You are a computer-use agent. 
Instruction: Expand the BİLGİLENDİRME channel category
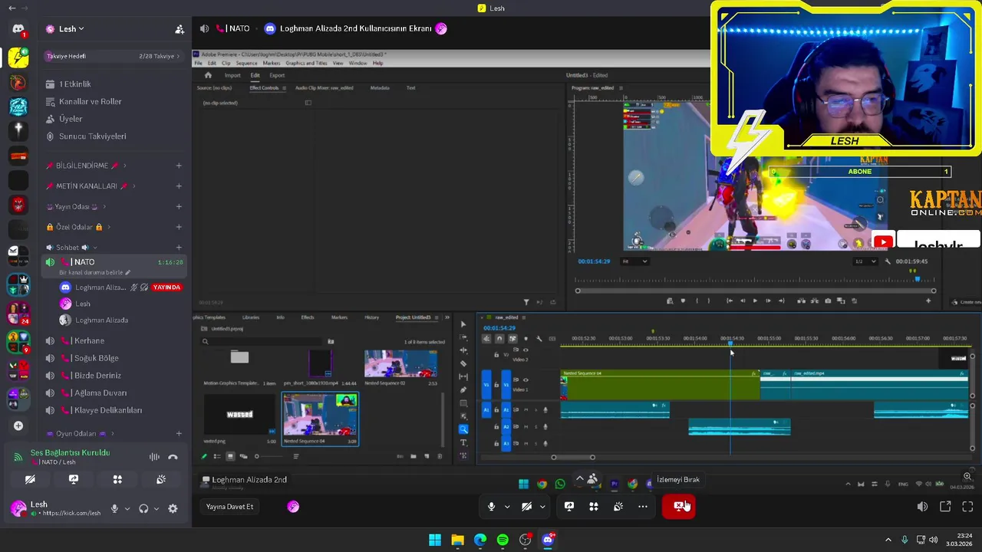pos(87,166)
